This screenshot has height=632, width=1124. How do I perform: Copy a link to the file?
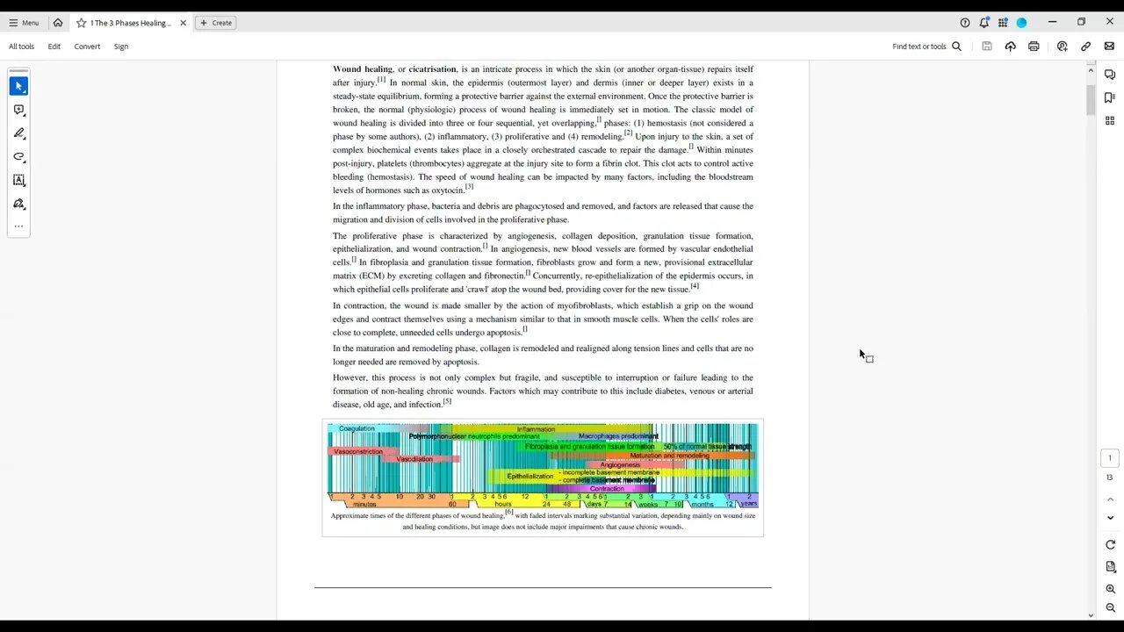(1086, 47)
